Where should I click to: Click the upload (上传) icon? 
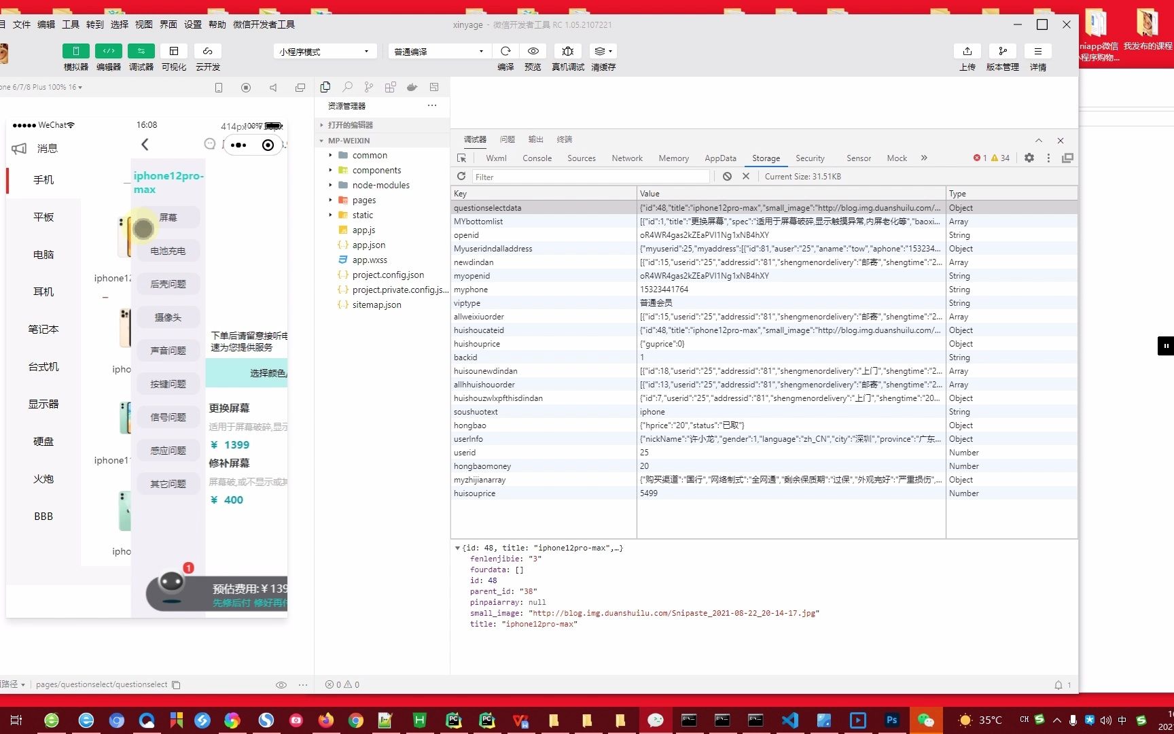[x=967, y=51]
